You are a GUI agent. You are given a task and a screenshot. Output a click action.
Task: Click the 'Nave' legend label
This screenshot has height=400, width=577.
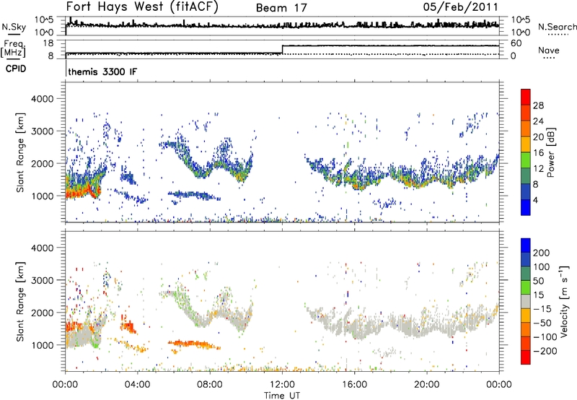click(x=549, y=51)
